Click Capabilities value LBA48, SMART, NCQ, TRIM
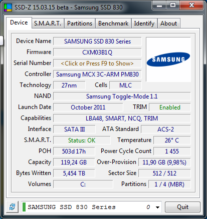Screen dimensions: 207x219 pyautogui.click(x=122, y=118)
